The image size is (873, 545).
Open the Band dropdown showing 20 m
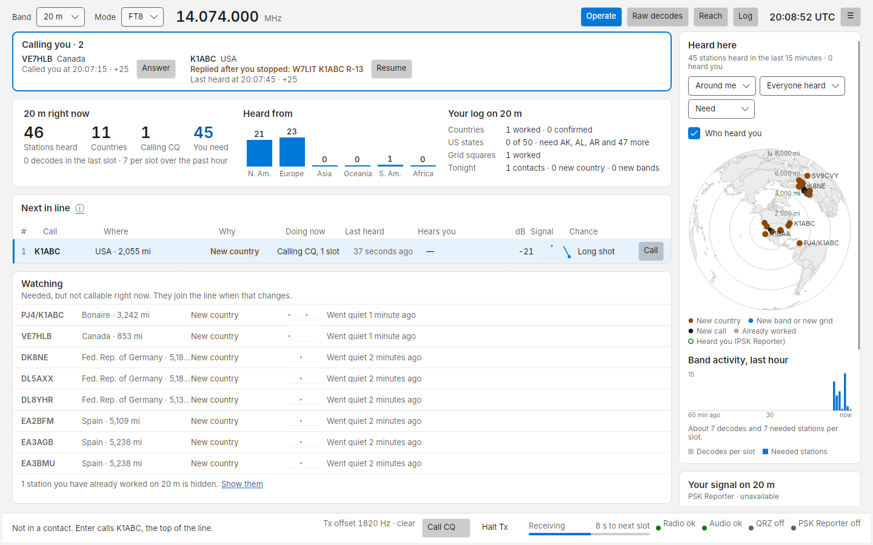61,17
